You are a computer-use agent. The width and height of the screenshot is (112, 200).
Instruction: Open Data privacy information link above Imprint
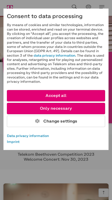(28, 136)
